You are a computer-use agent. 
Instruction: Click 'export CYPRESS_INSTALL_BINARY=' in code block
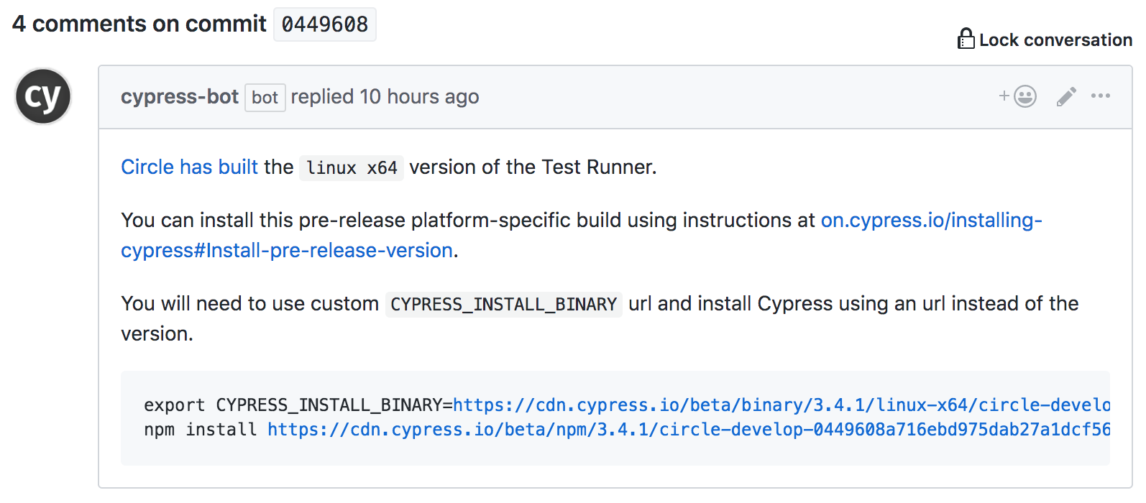pyautogui.click(x=298, y=405)
